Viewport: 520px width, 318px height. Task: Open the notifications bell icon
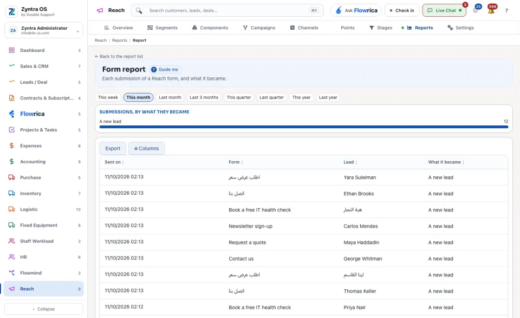point(491,10)
